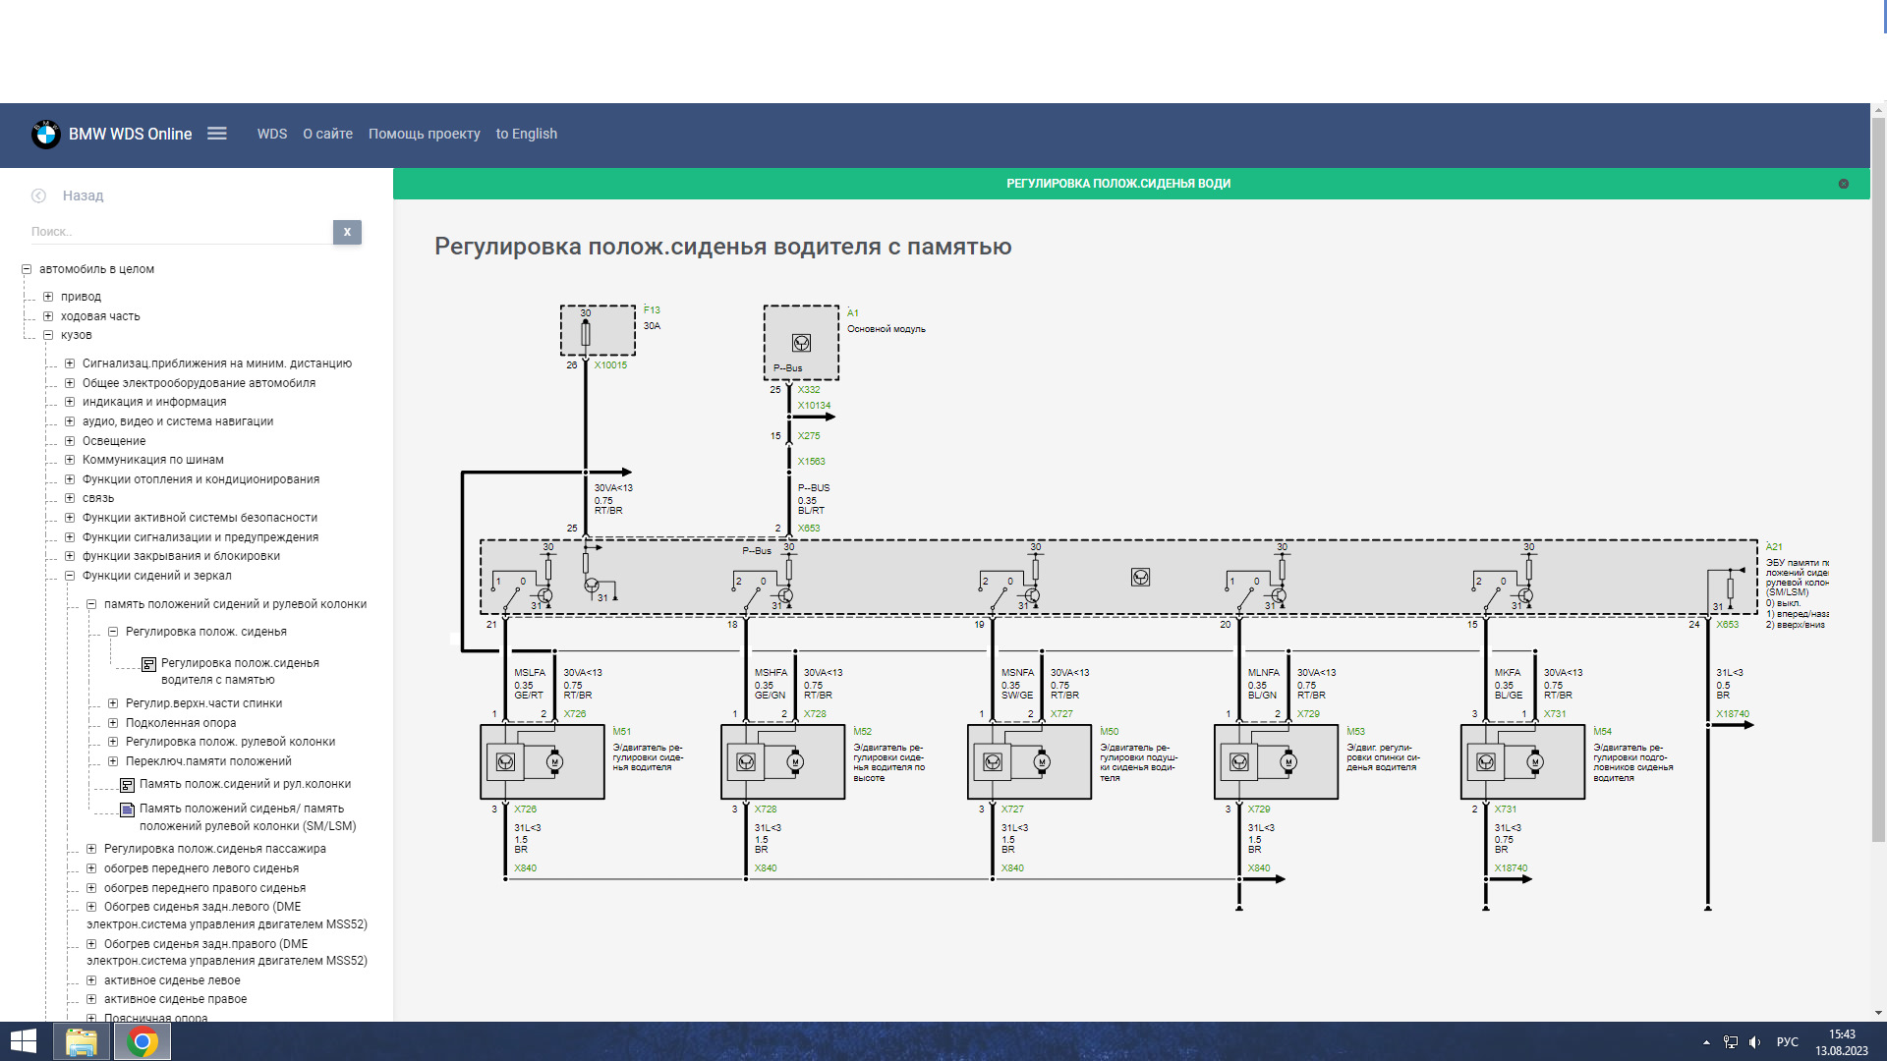1887x1061 pixels.
Task: Switch language via to English link
Action: [x=526, y=134]
